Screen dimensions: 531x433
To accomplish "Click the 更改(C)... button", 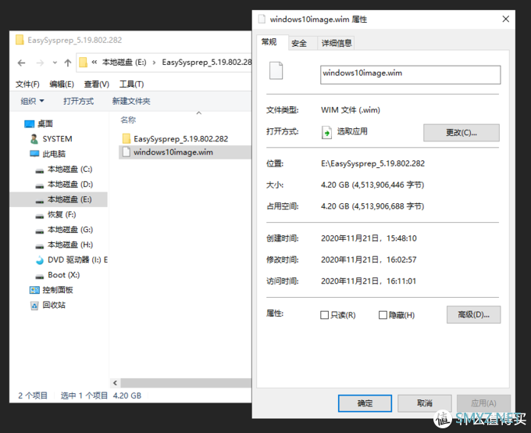I will [x=461, y=132].
